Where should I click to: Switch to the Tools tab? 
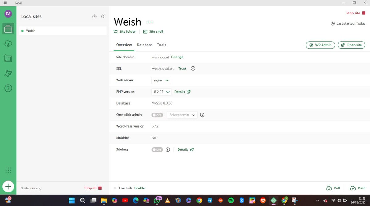point(162,45)
